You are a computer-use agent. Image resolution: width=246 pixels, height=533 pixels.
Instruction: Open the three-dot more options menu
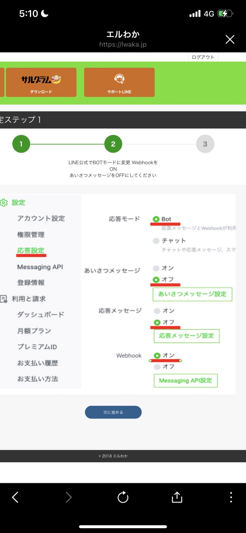[x=231, y=497]
